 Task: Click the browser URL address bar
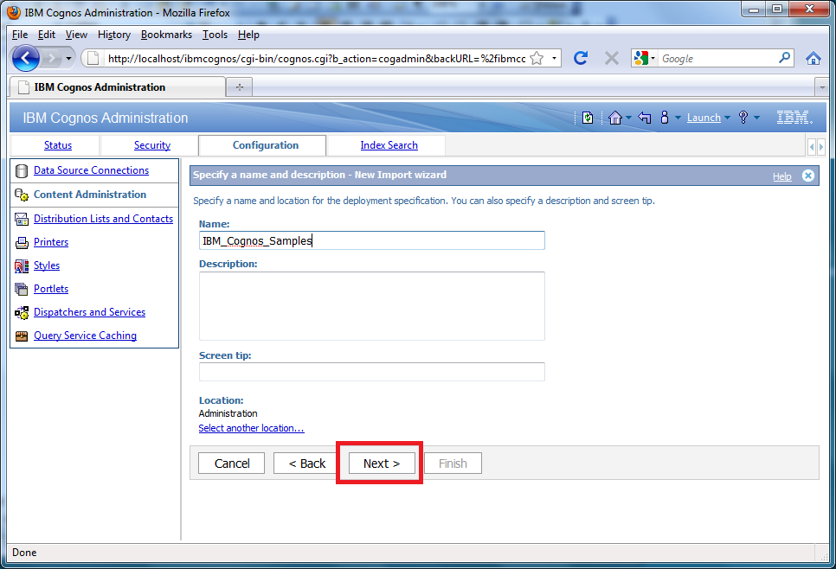coord(316,58)
